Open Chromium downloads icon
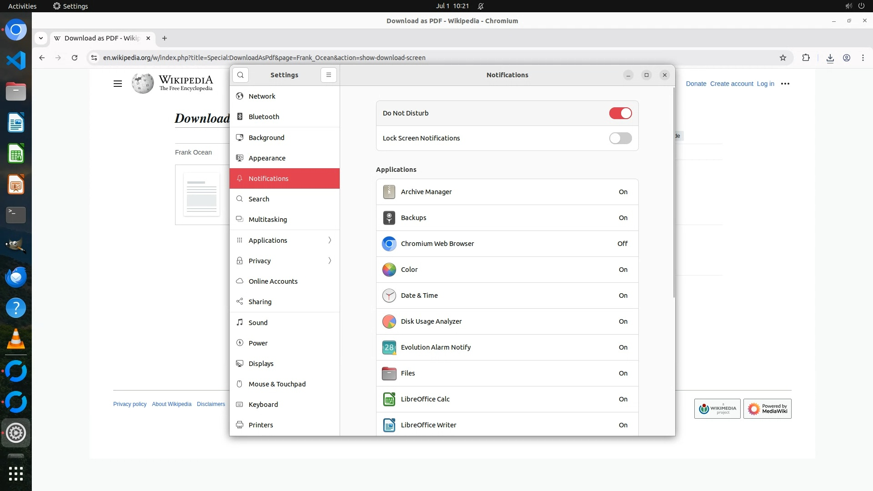 click(830, 58)
